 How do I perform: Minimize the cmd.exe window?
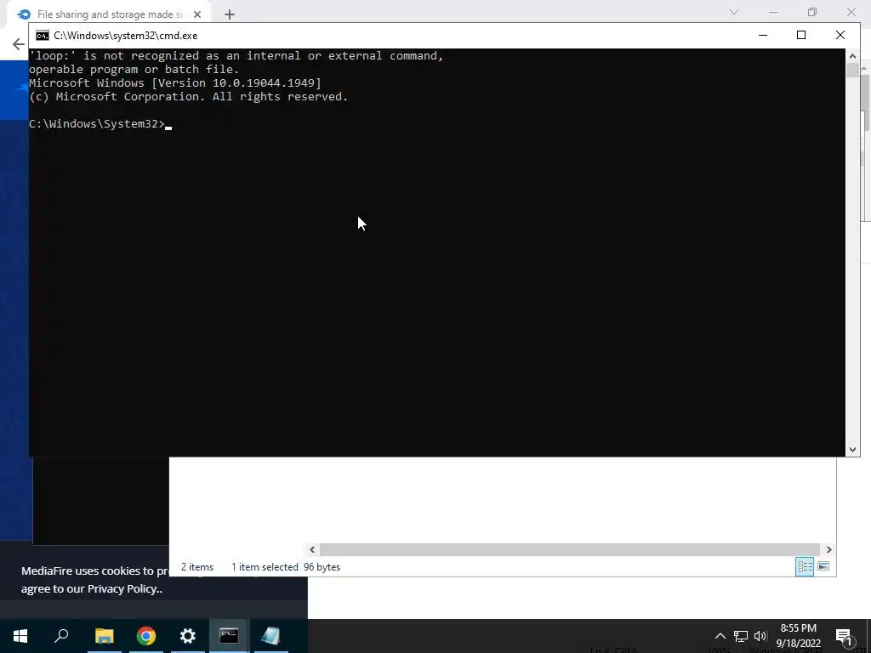coord(763,35)
